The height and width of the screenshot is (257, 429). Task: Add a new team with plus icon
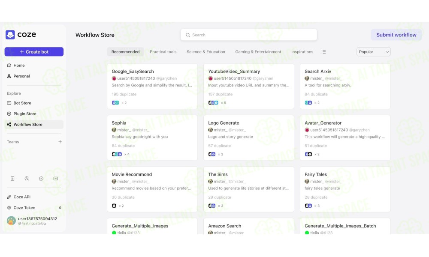[x=60, y=141]
